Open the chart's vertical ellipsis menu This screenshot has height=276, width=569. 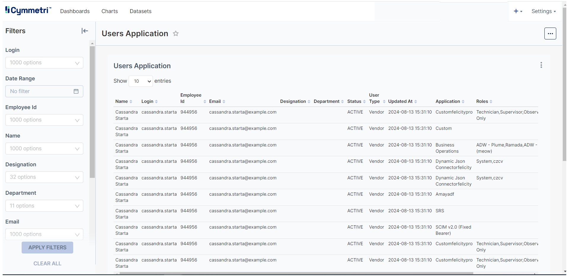pyautogui.click(x=541, y=65)
